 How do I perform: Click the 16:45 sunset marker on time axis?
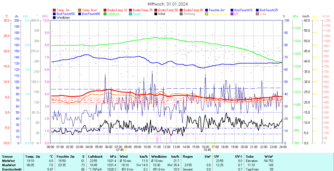point(207,150)
